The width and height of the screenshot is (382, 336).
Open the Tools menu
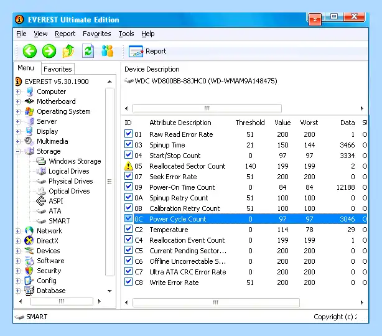click(126, 34)
